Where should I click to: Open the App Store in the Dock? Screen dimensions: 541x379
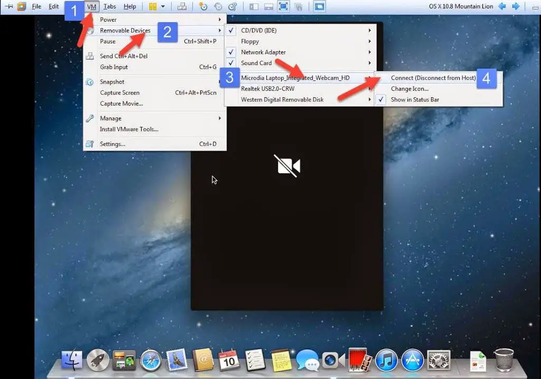click(412, 360)
